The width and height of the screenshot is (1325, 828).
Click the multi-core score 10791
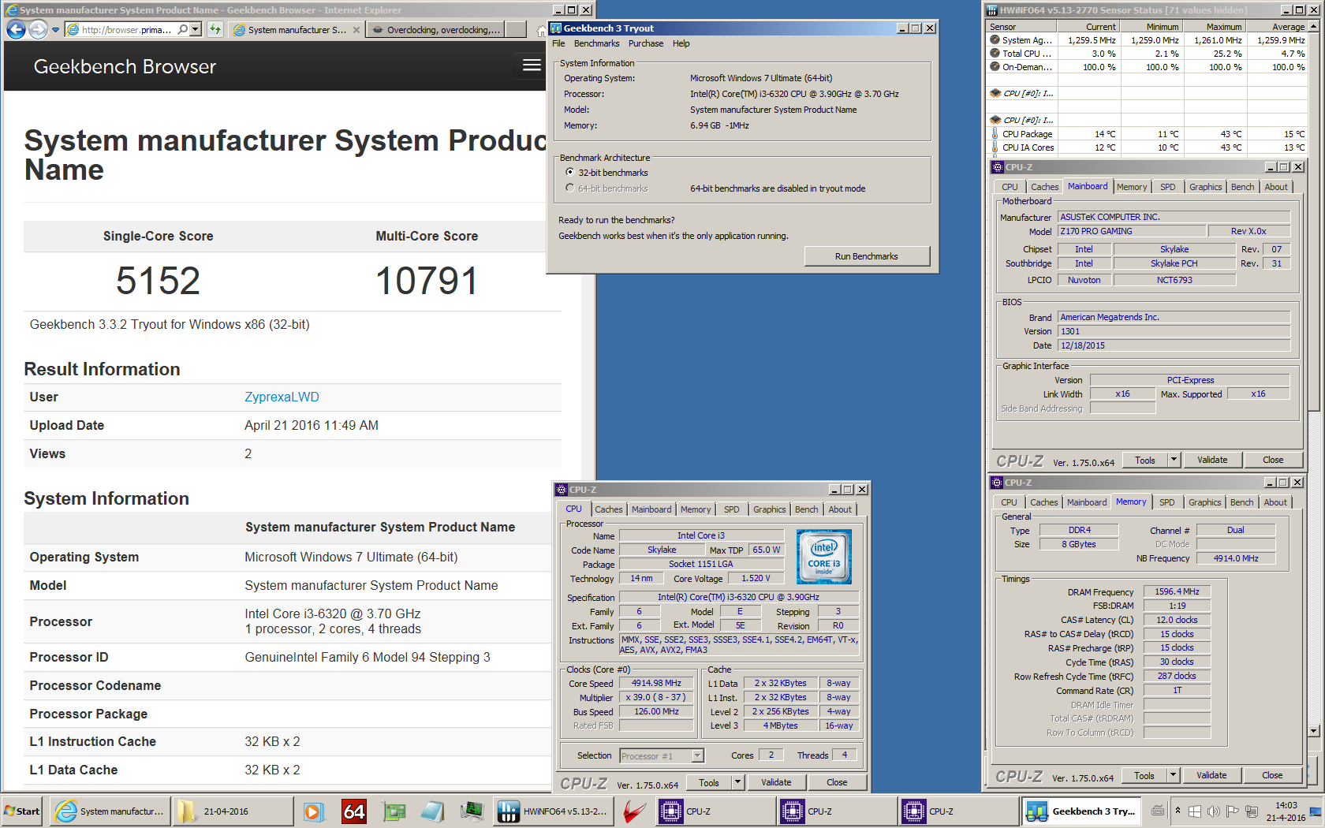pos(427,281)
